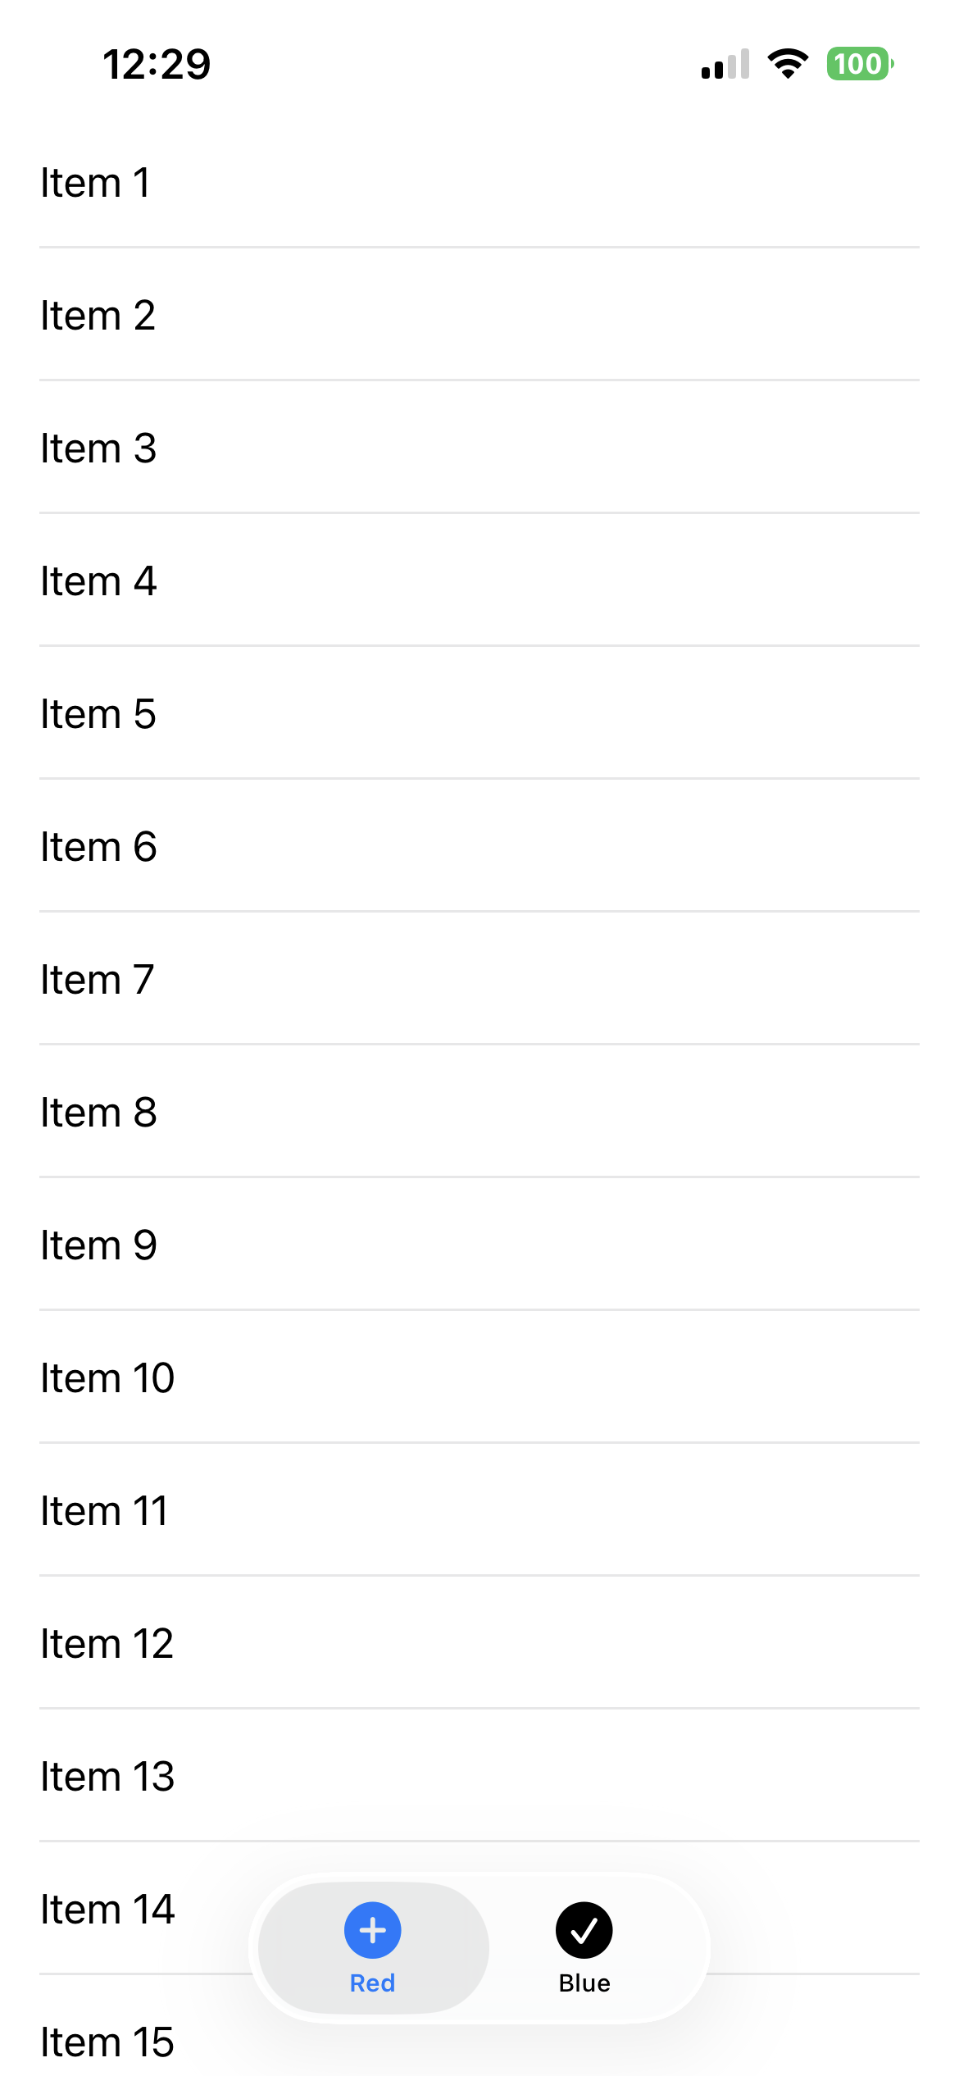The width and height of the screenshot is (959, 2076).
Task: Tap the Wi-Fi status icon
Action: click(x=788, y=64)
